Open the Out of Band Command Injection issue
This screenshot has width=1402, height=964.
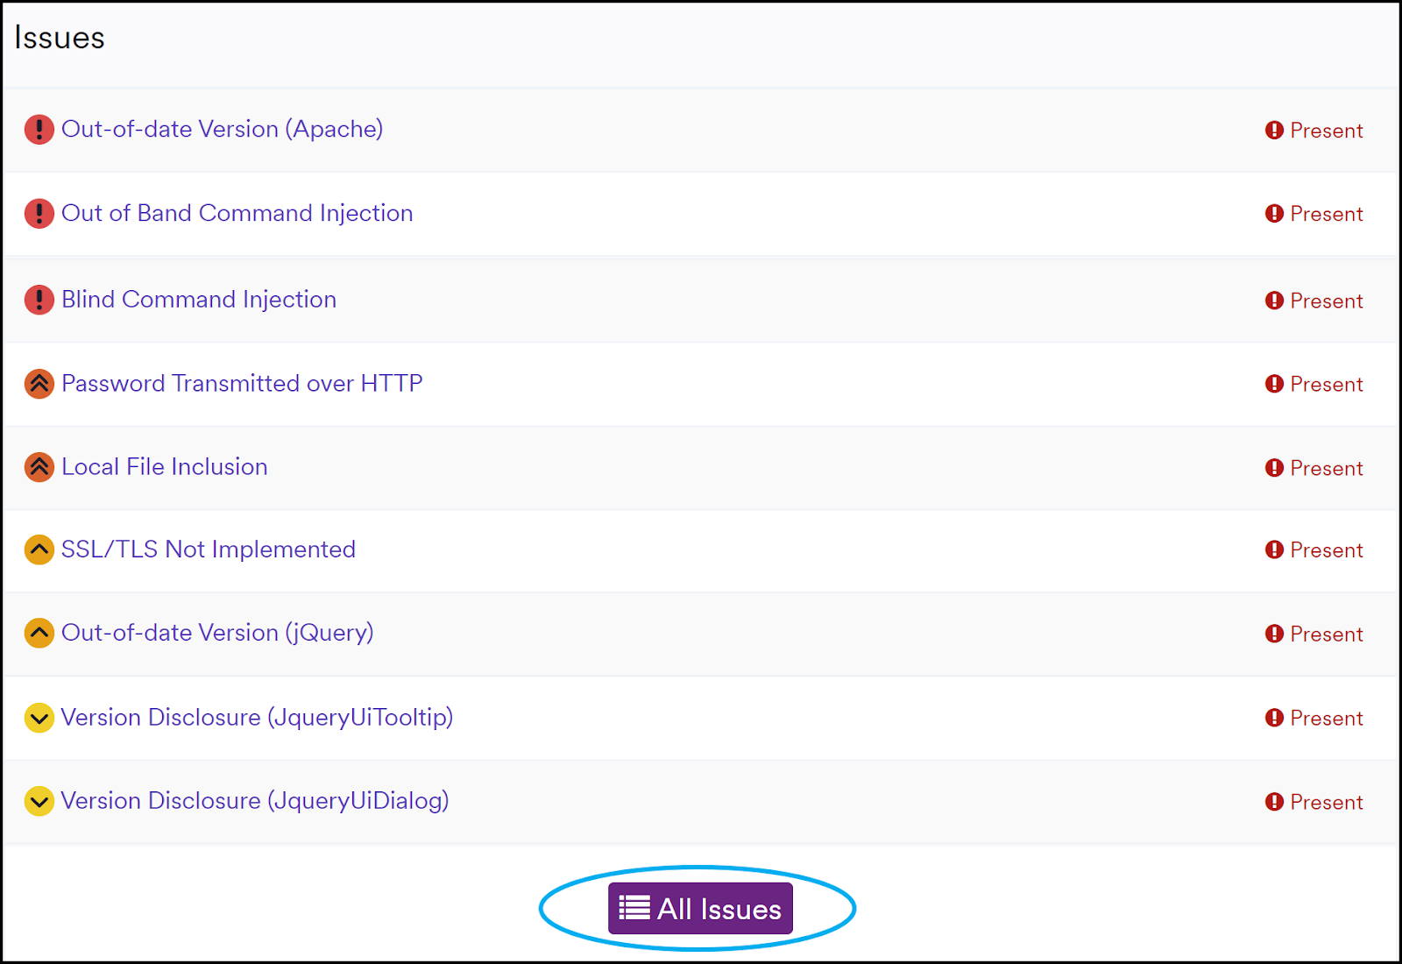tap(237, 214)
